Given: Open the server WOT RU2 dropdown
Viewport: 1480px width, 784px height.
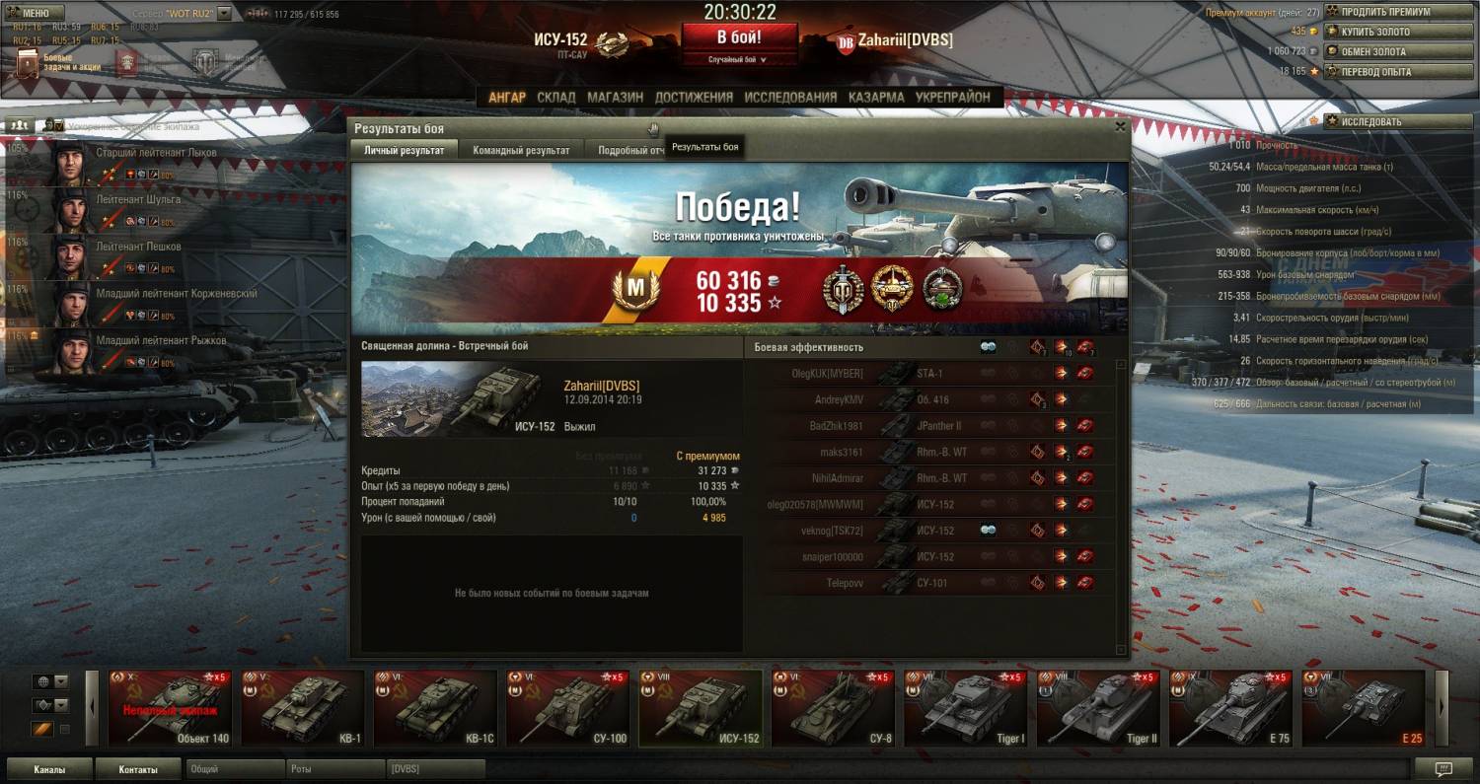Looking at the screenshot, I should click(224, 14).
